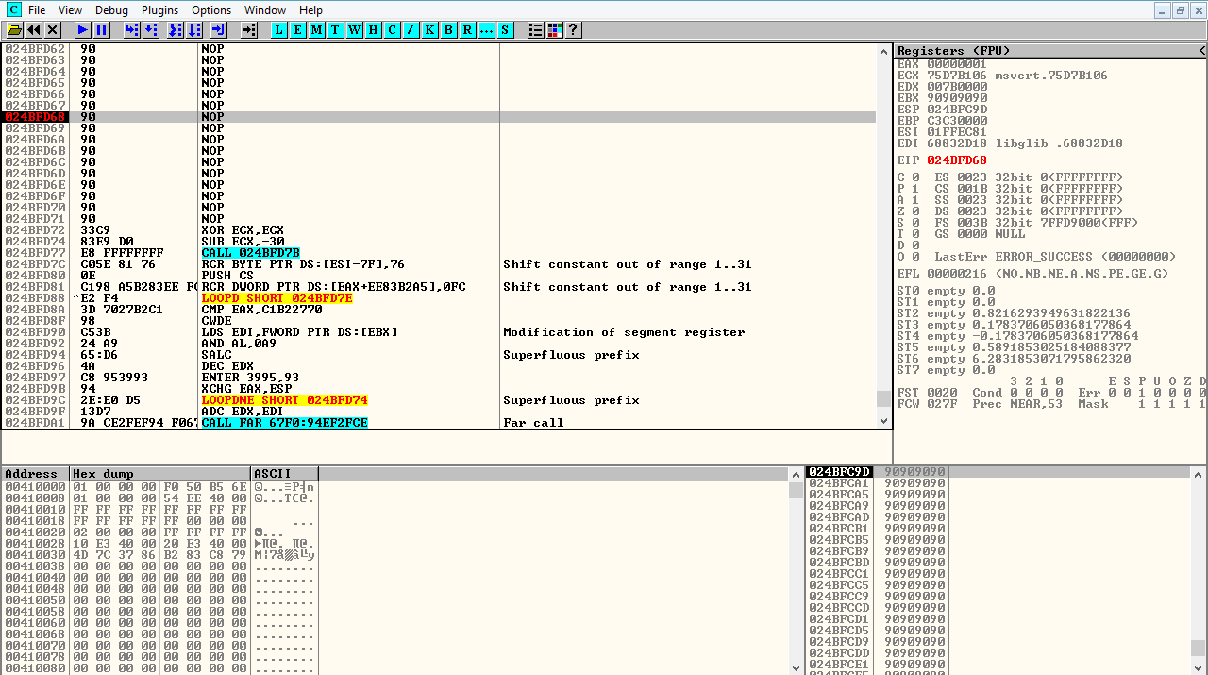Image resolution: width=1208 pixels, height=675 pixels.
Task: Pause execution with the Pause icon
Action: point(102,30)
